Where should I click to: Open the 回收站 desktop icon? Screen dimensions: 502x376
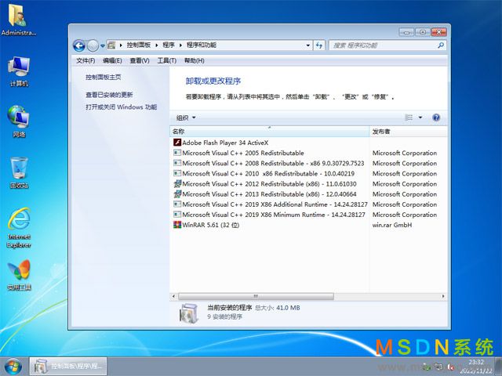pyautogui.click(x=19, y=172)
